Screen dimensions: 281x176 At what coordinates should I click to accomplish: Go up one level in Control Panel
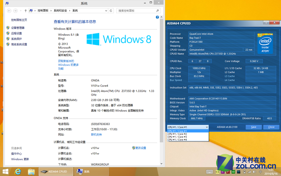(25, 11)
